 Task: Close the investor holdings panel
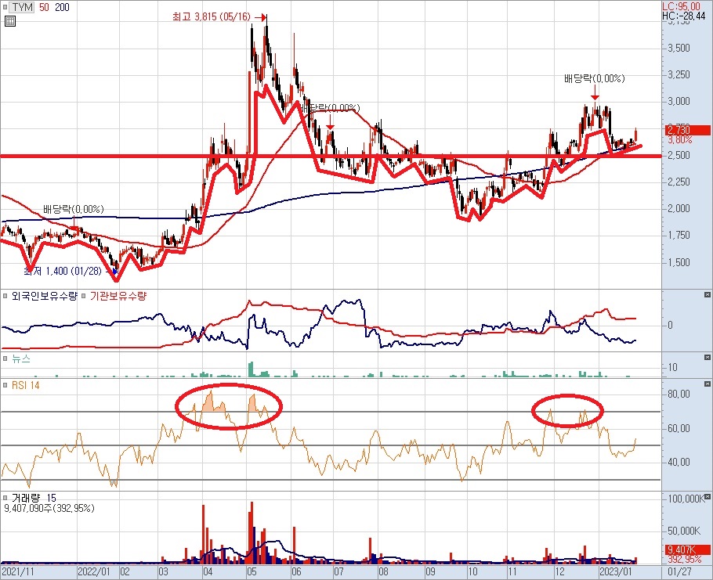click(x=707, y=295)
